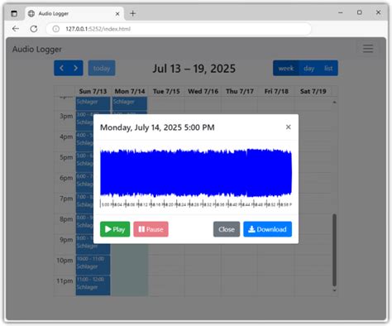The width and height of the screenshot is (392, 326).
Task: Close the dialog with the gray Close button
Action: coord(227,229)
